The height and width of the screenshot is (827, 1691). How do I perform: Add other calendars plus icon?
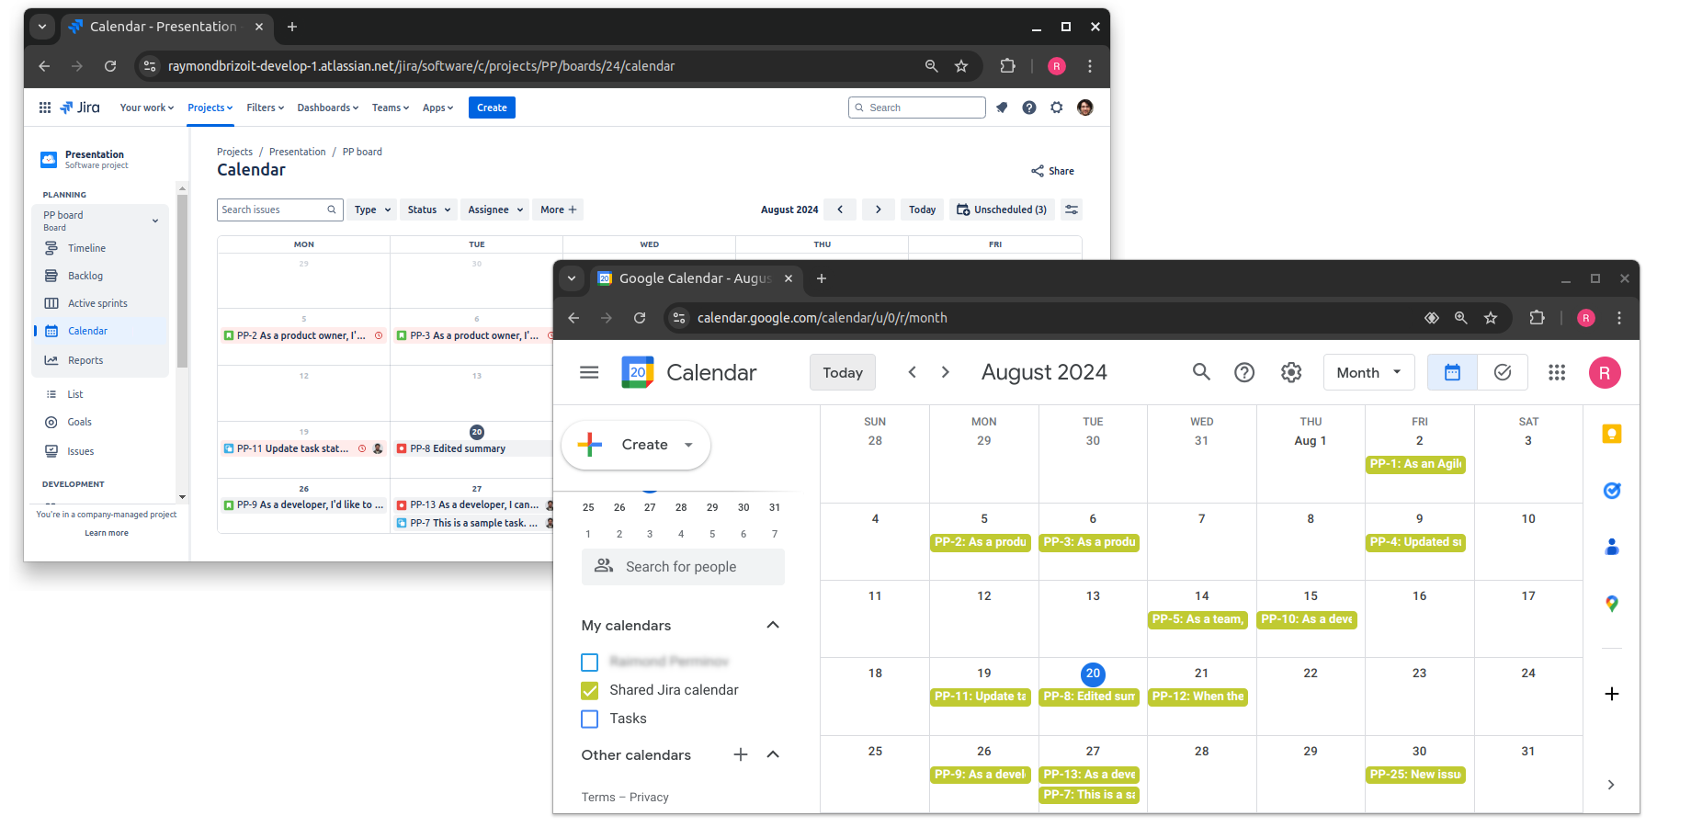coord(741,754)
